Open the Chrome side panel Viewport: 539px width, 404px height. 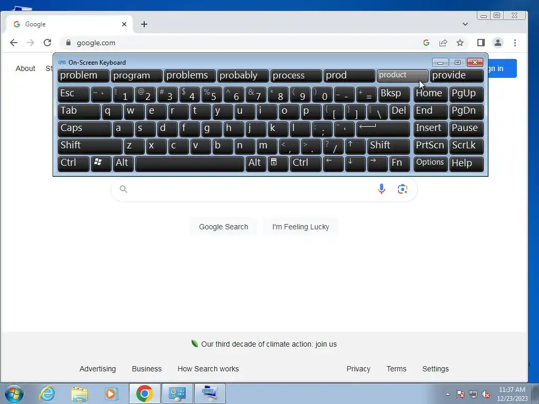point(481,43)
